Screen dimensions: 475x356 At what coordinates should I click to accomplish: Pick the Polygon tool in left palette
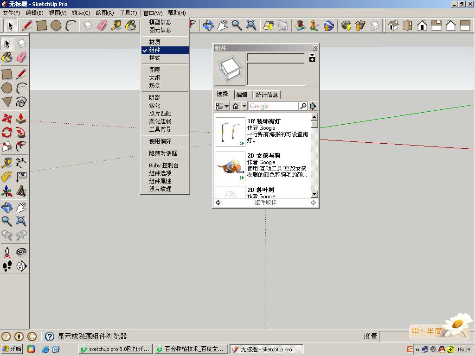coord(7,102)
